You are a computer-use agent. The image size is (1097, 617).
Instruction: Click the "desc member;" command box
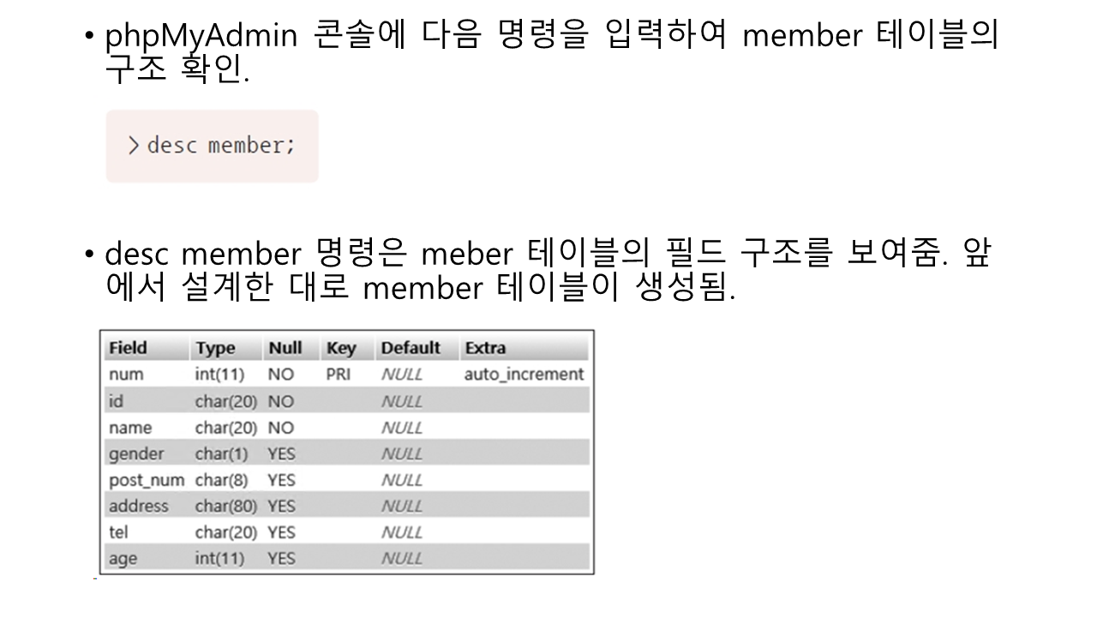click(x=212, y=146)
